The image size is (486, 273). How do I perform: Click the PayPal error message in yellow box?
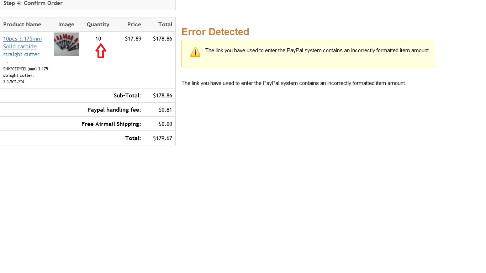[x=317, y=50]
